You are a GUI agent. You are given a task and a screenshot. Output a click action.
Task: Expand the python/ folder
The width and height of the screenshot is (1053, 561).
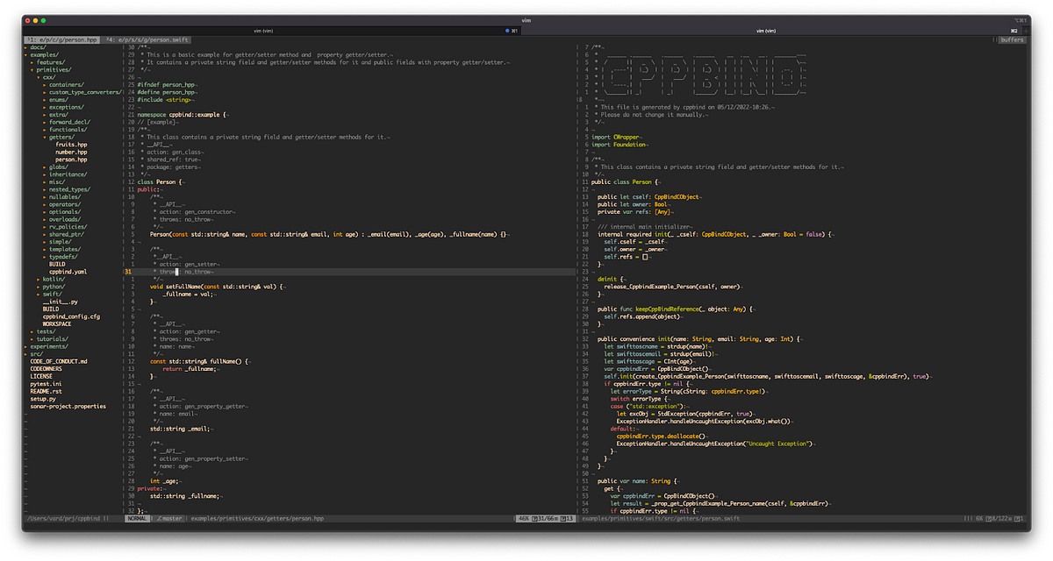pyautogui.click(x=53, y=287)
